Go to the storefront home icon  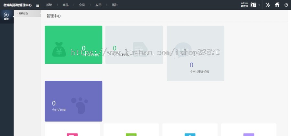tap(277, 5)
